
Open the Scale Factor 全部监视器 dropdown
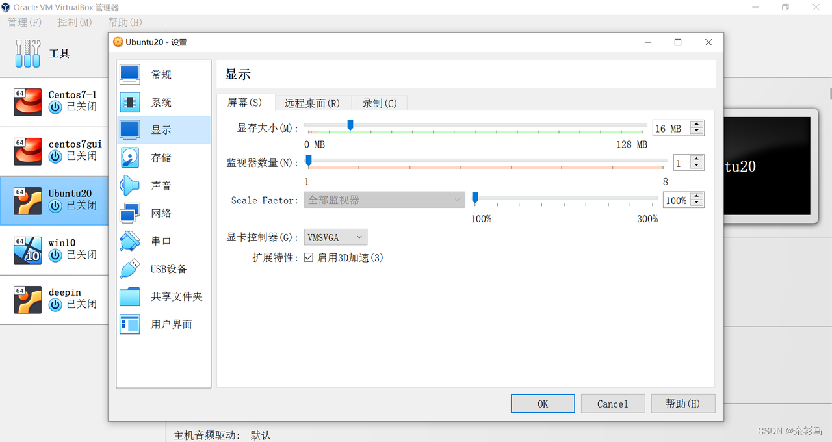point(384,200)
